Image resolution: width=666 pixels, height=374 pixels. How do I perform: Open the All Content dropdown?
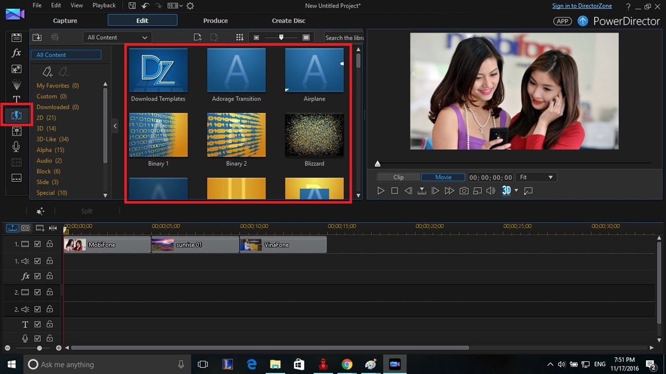tap(117, 37)
